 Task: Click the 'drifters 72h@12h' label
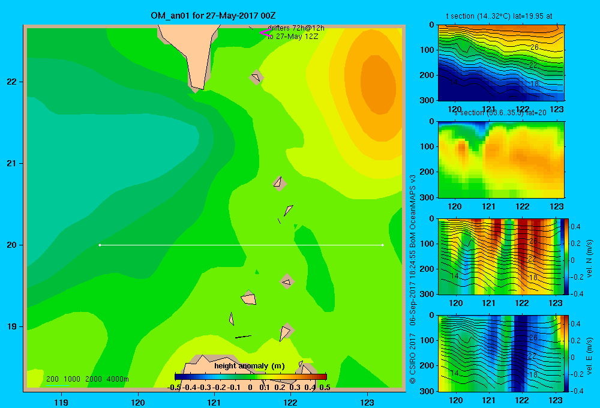point(296,28)
